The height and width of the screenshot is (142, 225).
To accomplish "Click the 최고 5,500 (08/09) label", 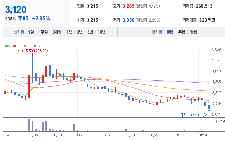I will click(x=33, y=51).
